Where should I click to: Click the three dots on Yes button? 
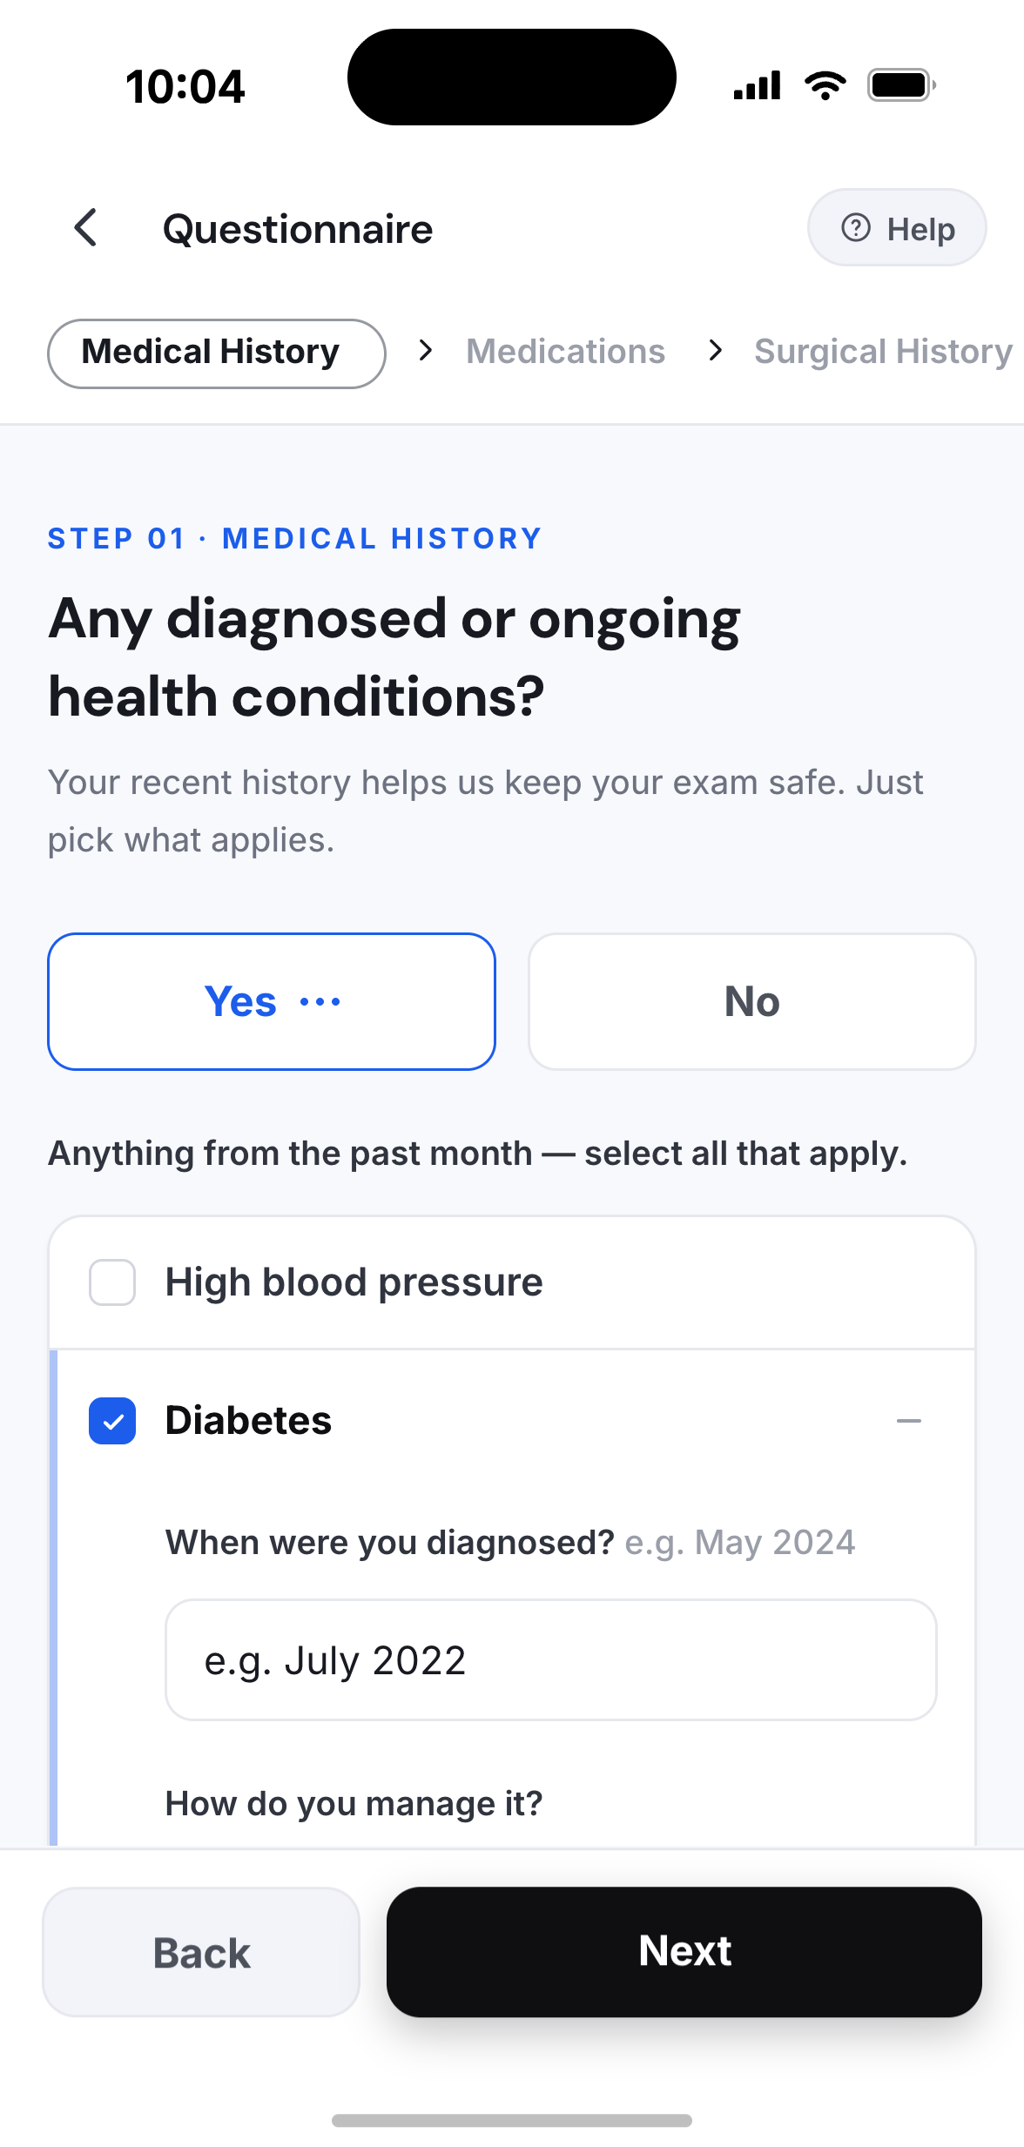click(320, 1002)
